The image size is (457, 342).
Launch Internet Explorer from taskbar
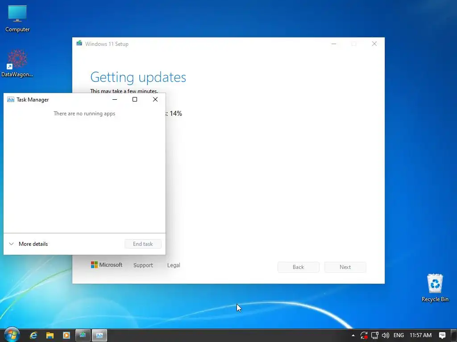click(33, 335)
